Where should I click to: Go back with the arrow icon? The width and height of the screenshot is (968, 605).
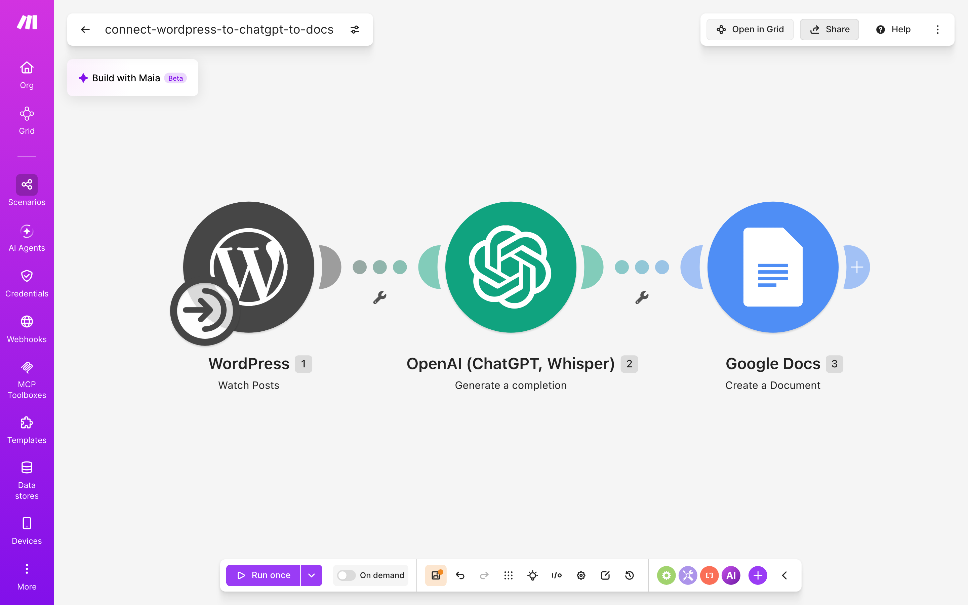click(85, 30)
